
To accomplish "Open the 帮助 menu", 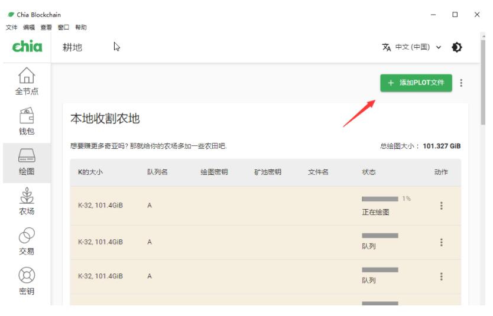I will [81, 27].
